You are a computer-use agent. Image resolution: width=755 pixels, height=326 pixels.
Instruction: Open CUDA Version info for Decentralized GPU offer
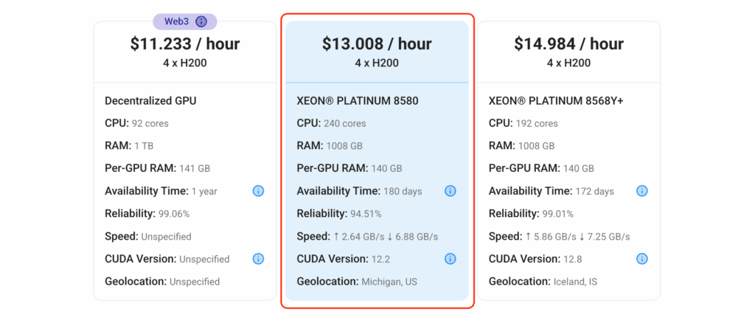tap(258, 259)
